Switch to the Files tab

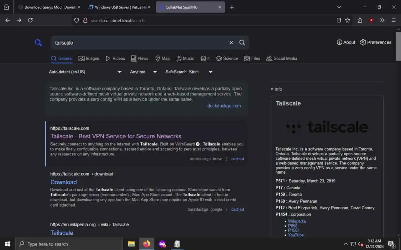[x=252, y=58]
